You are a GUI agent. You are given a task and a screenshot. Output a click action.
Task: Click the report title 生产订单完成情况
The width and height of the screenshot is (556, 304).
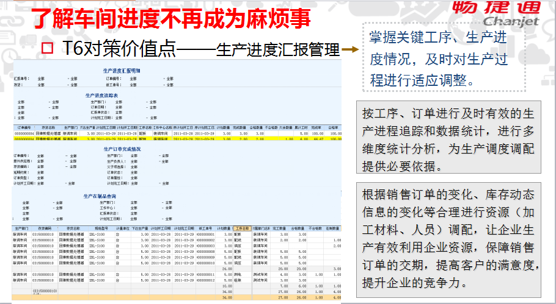[x=122, y=149]
